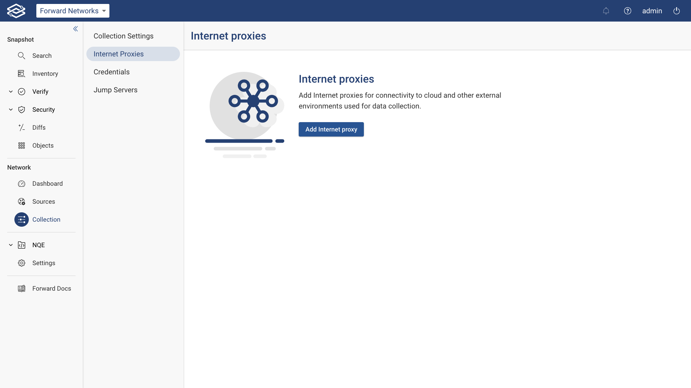This screenshot has width=691, height=388.
Task: Click the Diffs icon
Action: [22, 128]
